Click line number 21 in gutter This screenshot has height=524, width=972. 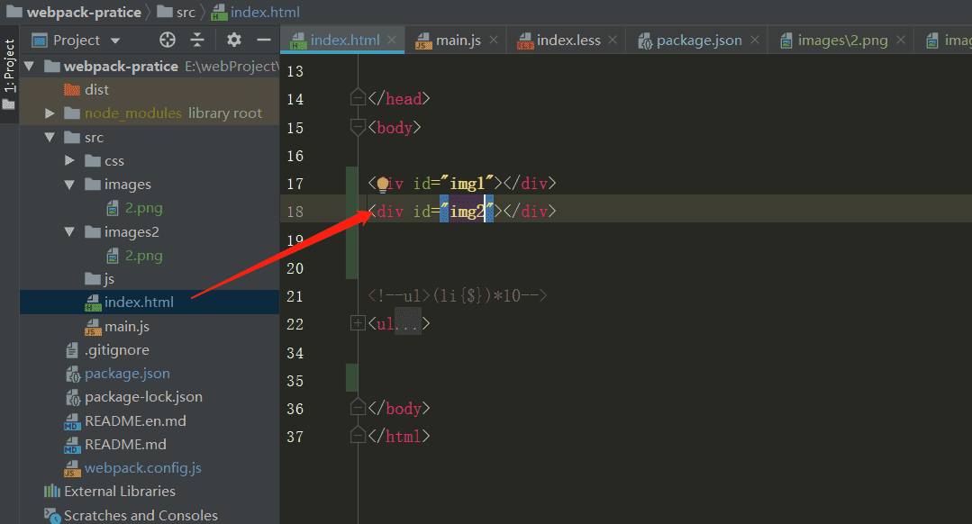tap(295, 296)
